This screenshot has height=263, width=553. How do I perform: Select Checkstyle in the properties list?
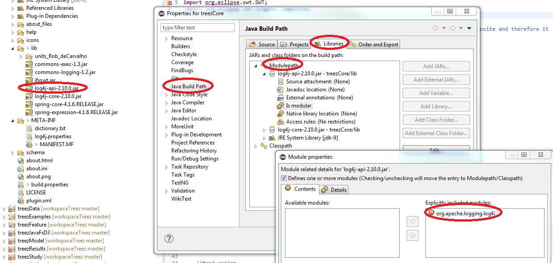[x=184, y=54]
